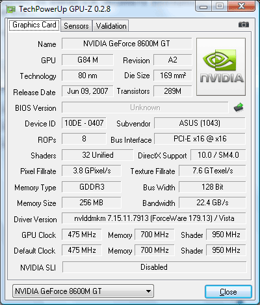Click the DirectX Support label
260x305 pixels.
162,156
